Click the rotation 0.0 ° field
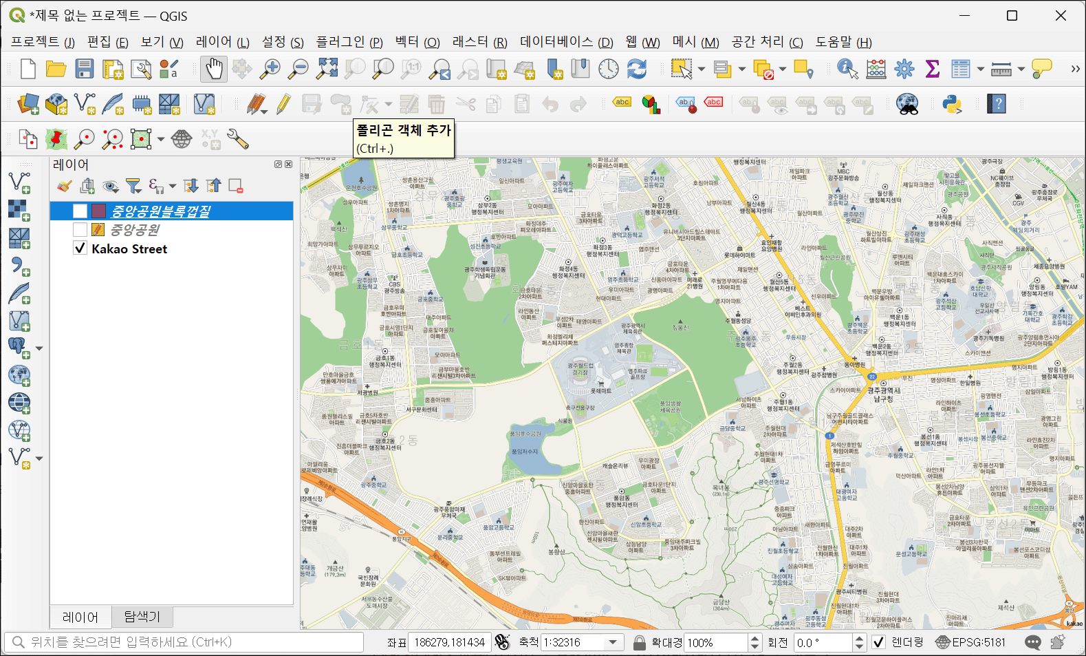Screen dimensions: 1086x656 pyautogui.click(x=823, y=642)
